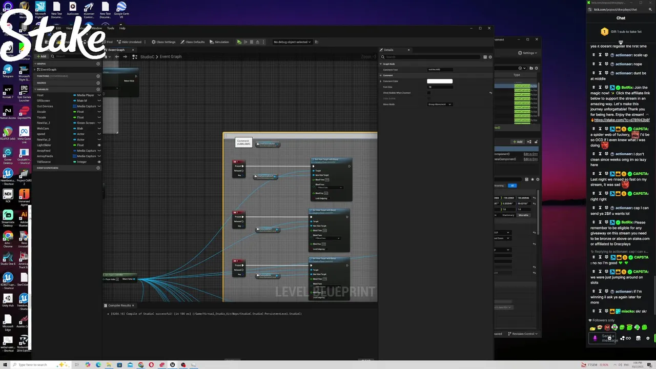
Task: Open Revision Control menu
Action: (x=523, y=334)
